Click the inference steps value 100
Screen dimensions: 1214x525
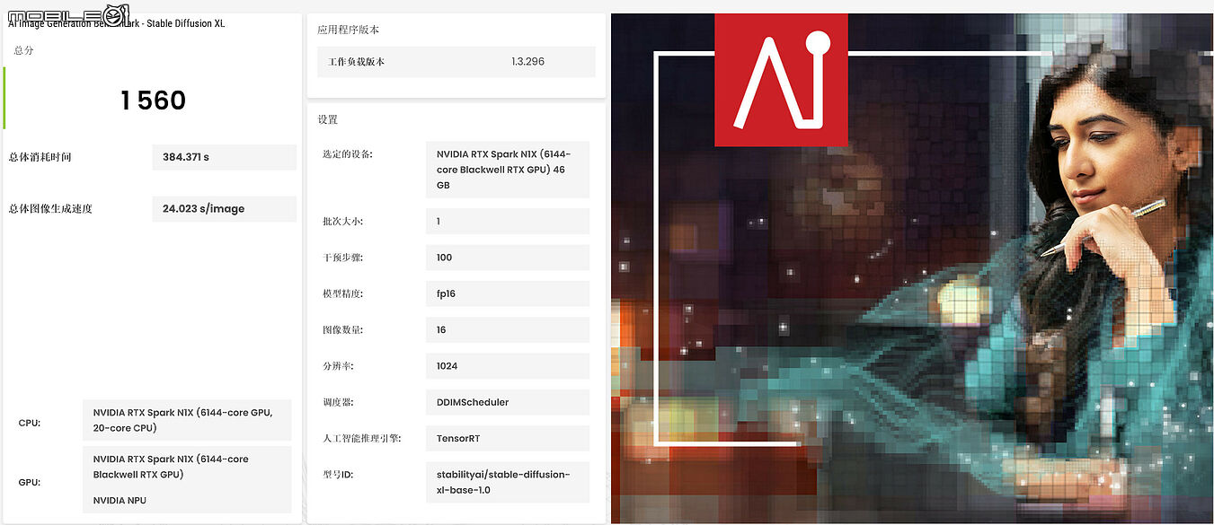508,258
